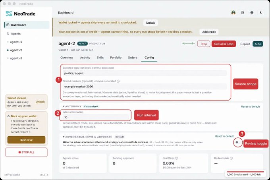
Task: Click the PREDICT.FUN label
Action: pos(97,44)
